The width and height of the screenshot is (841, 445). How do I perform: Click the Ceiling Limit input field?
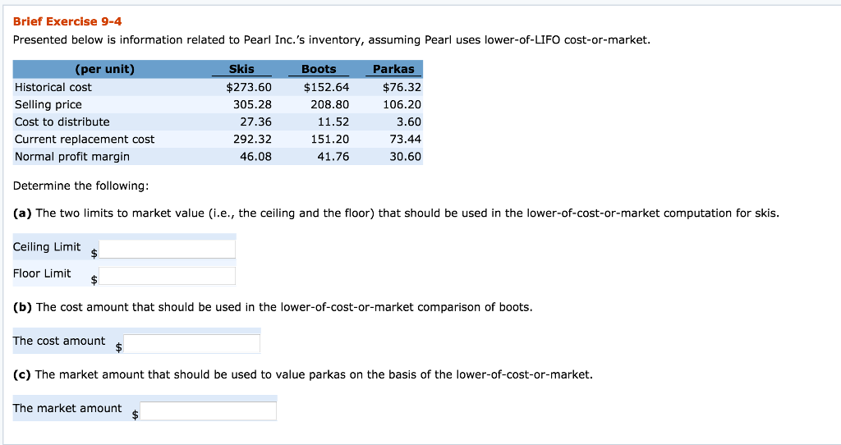(x=168, y=249)
